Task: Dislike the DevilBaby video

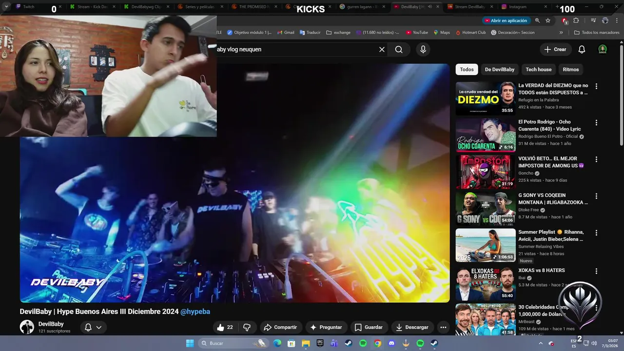Action: (247, 327)
